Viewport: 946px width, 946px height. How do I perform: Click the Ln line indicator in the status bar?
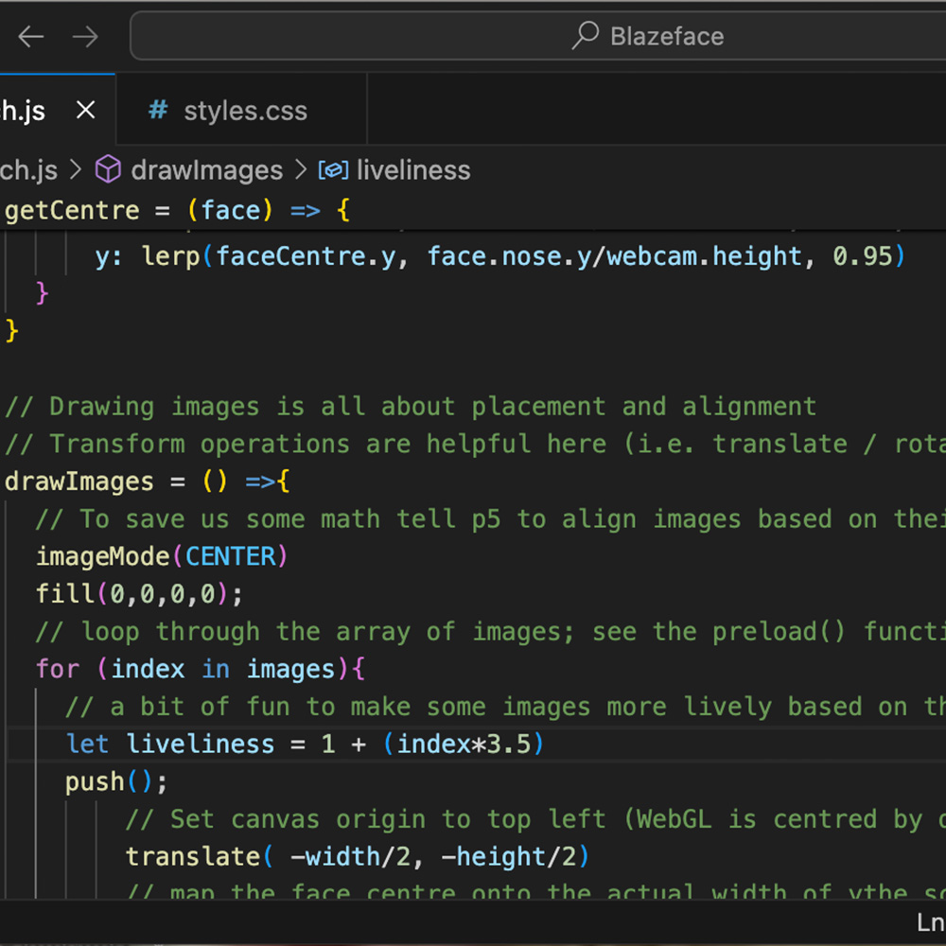pyautogui.click(x=931, y=921)
